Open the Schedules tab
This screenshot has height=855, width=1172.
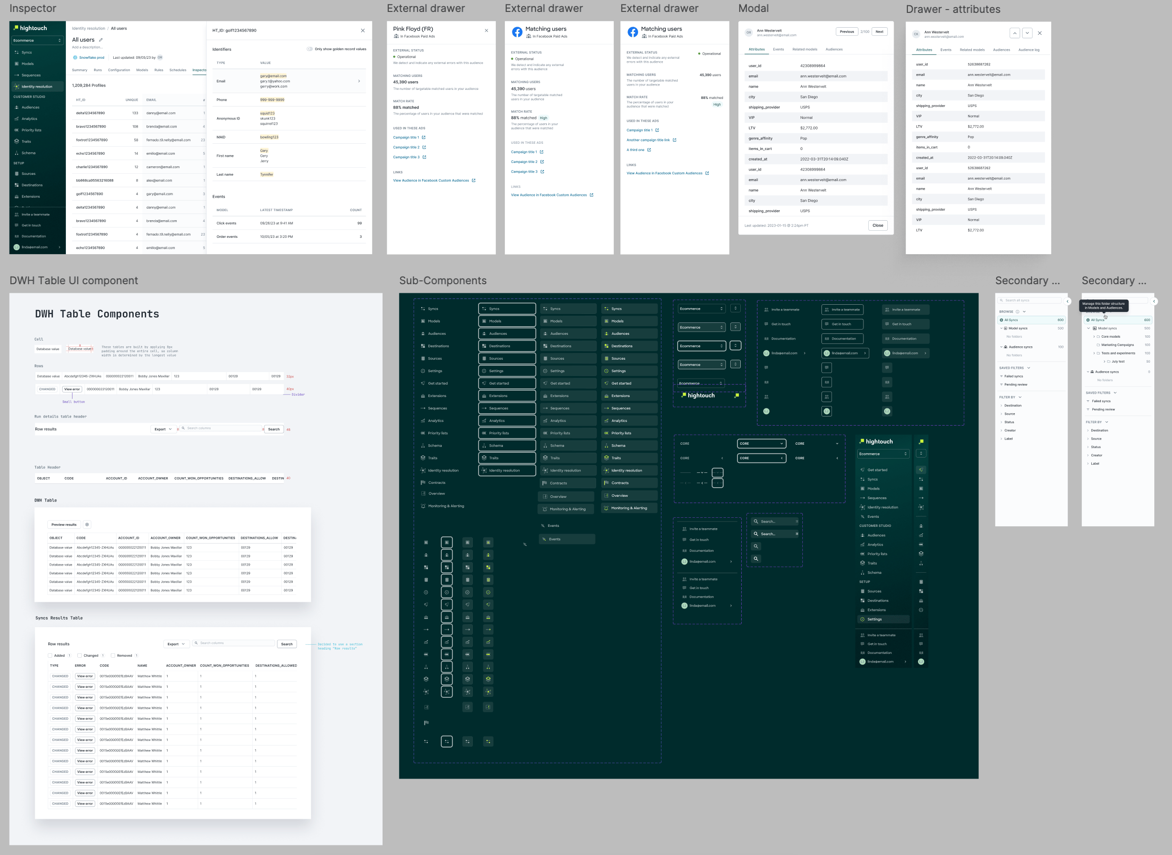point(178,70)
